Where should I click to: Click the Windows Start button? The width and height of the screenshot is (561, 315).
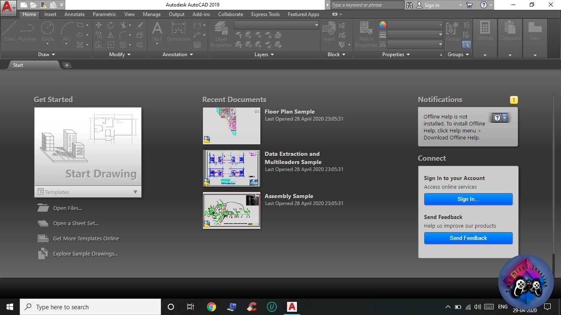[x=10, y=307]
